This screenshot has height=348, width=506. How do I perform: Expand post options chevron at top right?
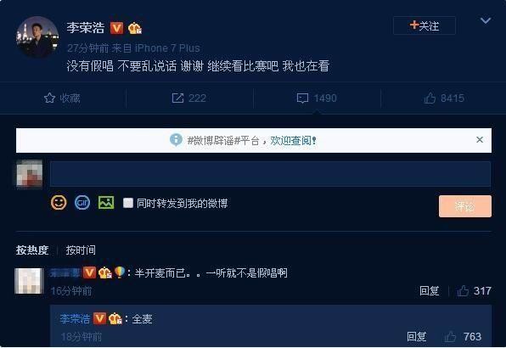coord(486,20)
